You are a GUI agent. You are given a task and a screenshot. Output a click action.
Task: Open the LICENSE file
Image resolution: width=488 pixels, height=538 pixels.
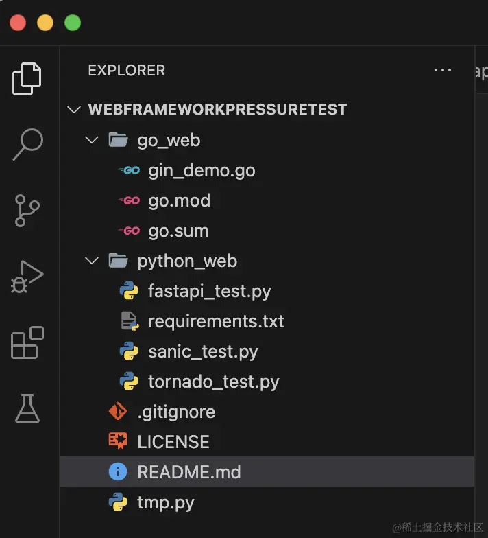(173, 442)
